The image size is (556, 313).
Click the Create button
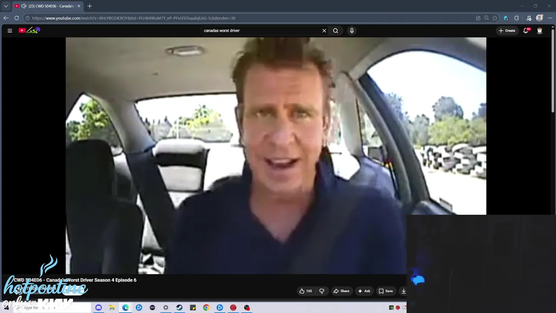(507, 30)
